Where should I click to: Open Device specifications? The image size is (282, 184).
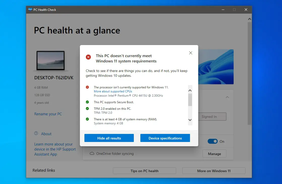click(165, 138)
